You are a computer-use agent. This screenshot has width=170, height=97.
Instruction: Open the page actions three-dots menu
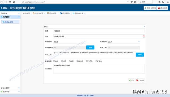[128, 2]
